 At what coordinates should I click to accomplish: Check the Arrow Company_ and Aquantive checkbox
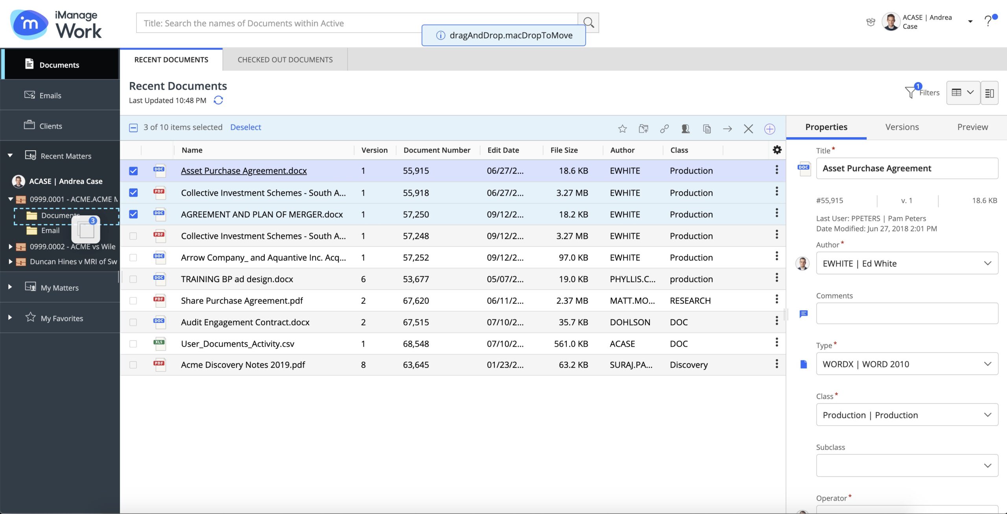(x=133, y=257)
